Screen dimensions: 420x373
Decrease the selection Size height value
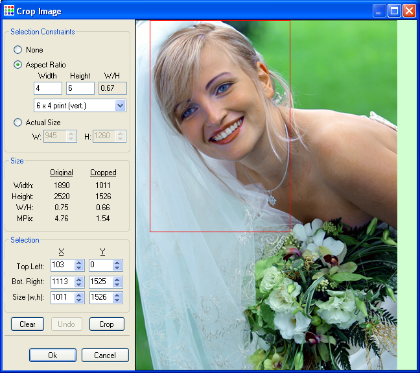click(x=117, y=301)
